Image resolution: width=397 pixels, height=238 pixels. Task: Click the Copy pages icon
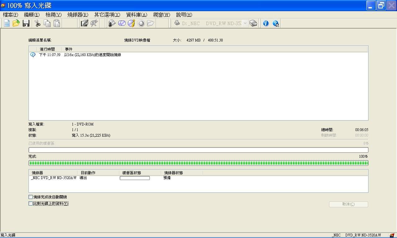point(47,23)
